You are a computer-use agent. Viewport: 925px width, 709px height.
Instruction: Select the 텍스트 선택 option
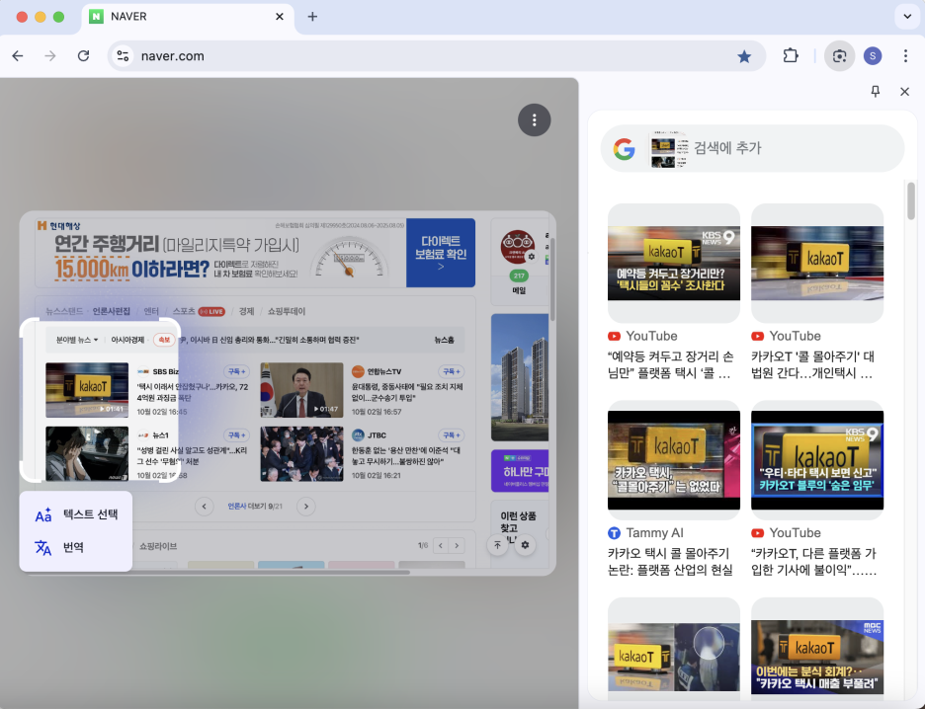(x=77, y=514)
